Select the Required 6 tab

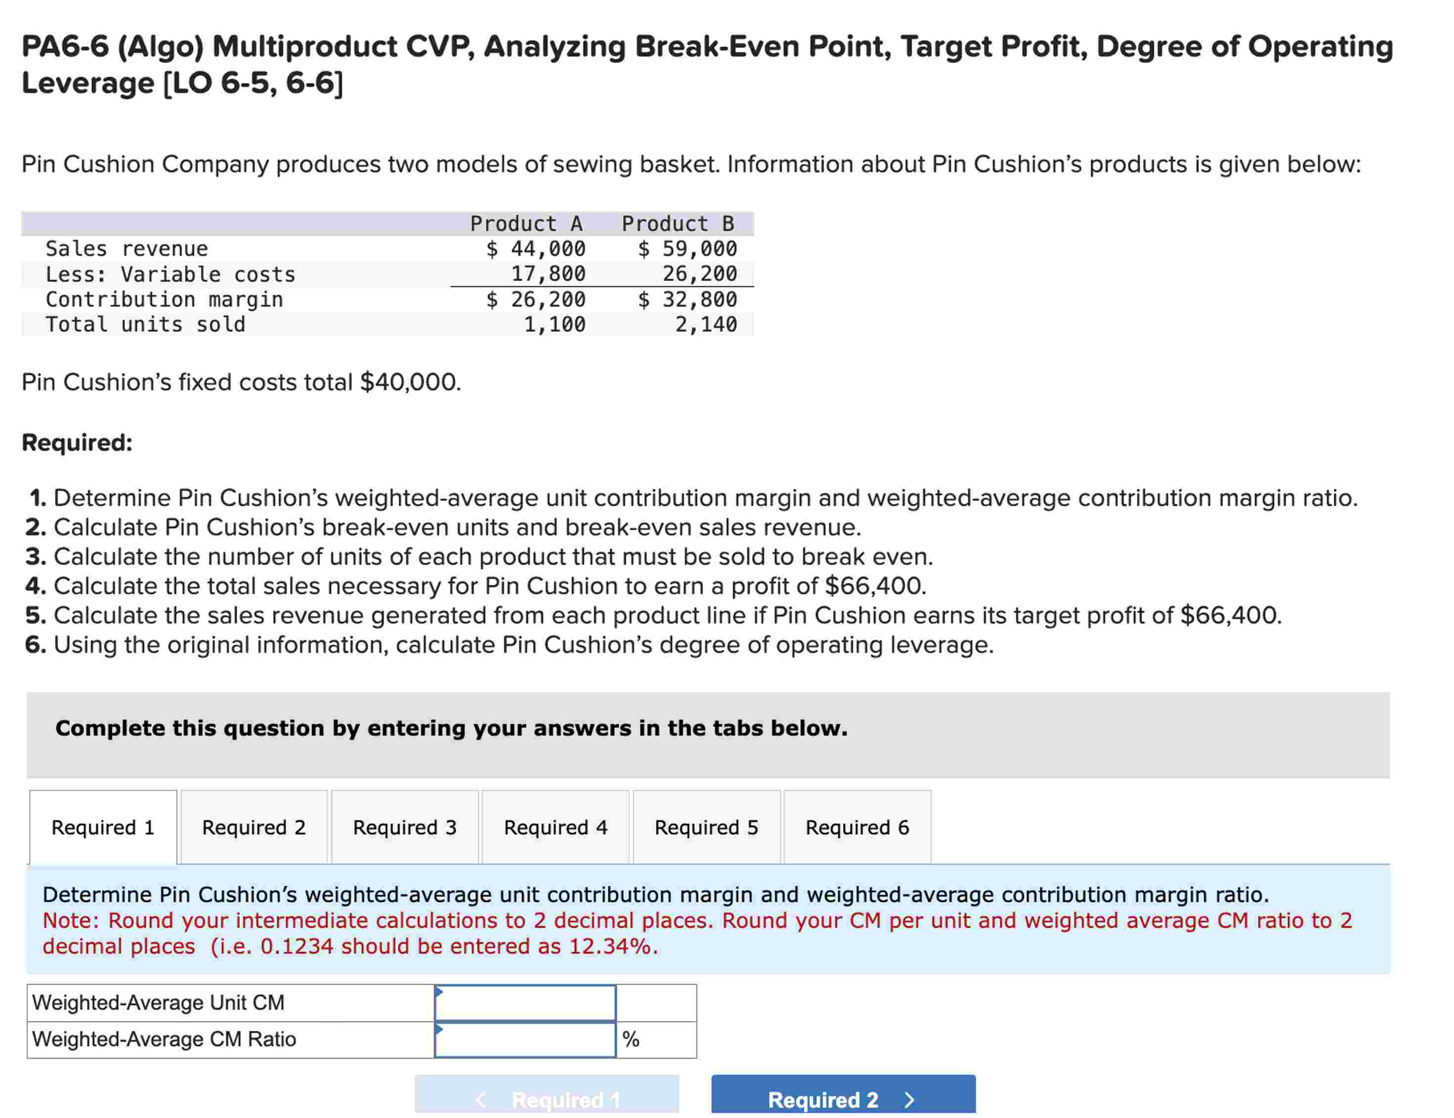coord(857,827)
